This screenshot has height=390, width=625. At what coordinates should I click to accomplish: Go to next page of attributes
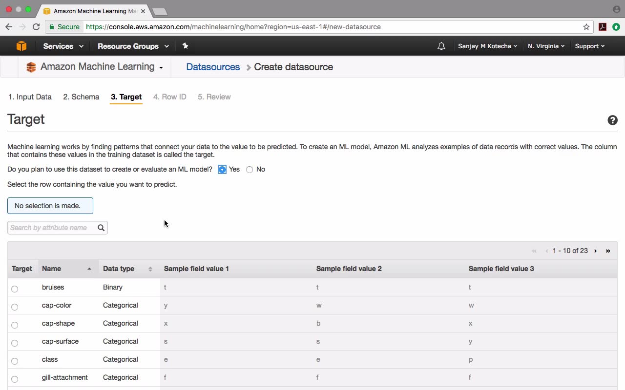(x=595, y=251)
